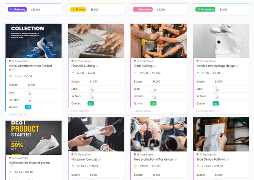
Task: Assign a Team member on Financial Auditing card
Action: pos(91,96)
